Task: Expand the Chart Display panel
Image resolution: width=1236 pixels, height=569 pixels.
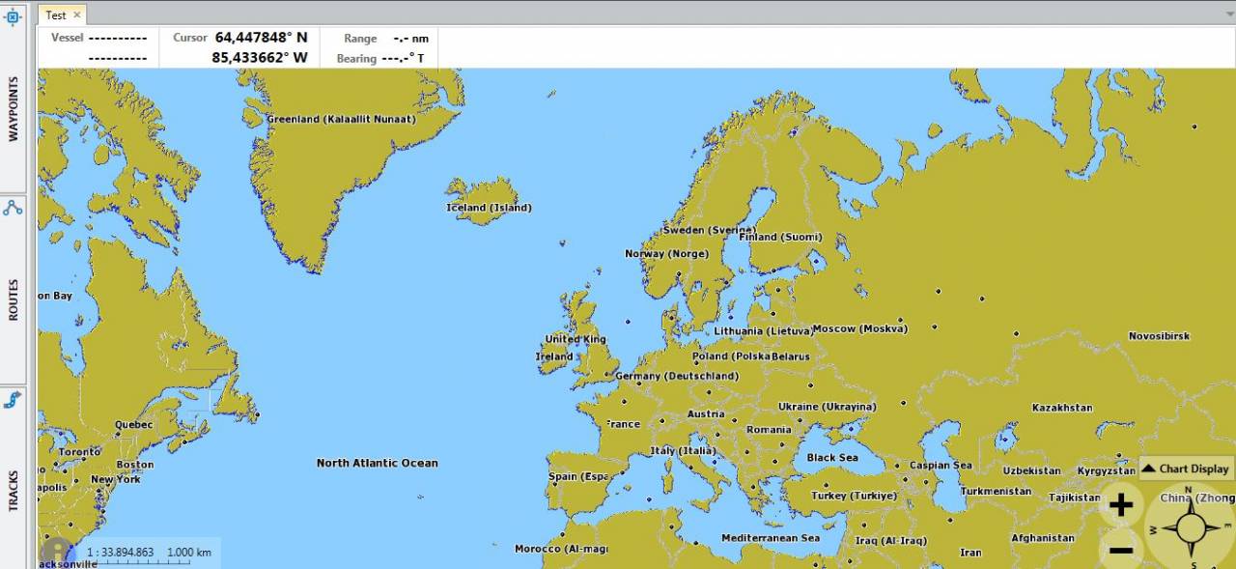Action: [1186, 469]
